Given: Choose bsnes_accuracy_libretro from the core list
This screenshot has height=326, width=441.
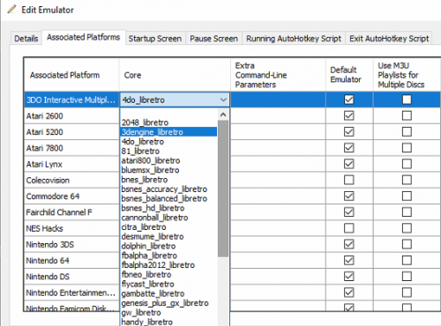Looking at the screenshot, I should [x=168, y=189].
